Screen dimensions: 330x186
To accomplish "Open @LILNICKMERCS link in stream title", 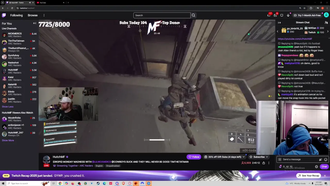I will pyautogui.click(x=101, y=162).
